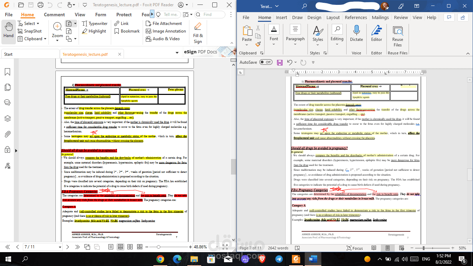Open the Pages panel in Foxit sidebar
The height and width of the screenshot is (266, 473).
[x=7, y=87]
